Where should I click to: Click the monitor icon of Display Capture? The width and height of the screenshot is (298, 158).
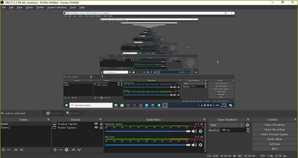tap(54, 124)
